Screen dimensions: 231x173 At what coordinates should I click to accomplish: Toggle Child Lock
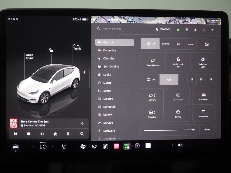click(x=178, y=62)
